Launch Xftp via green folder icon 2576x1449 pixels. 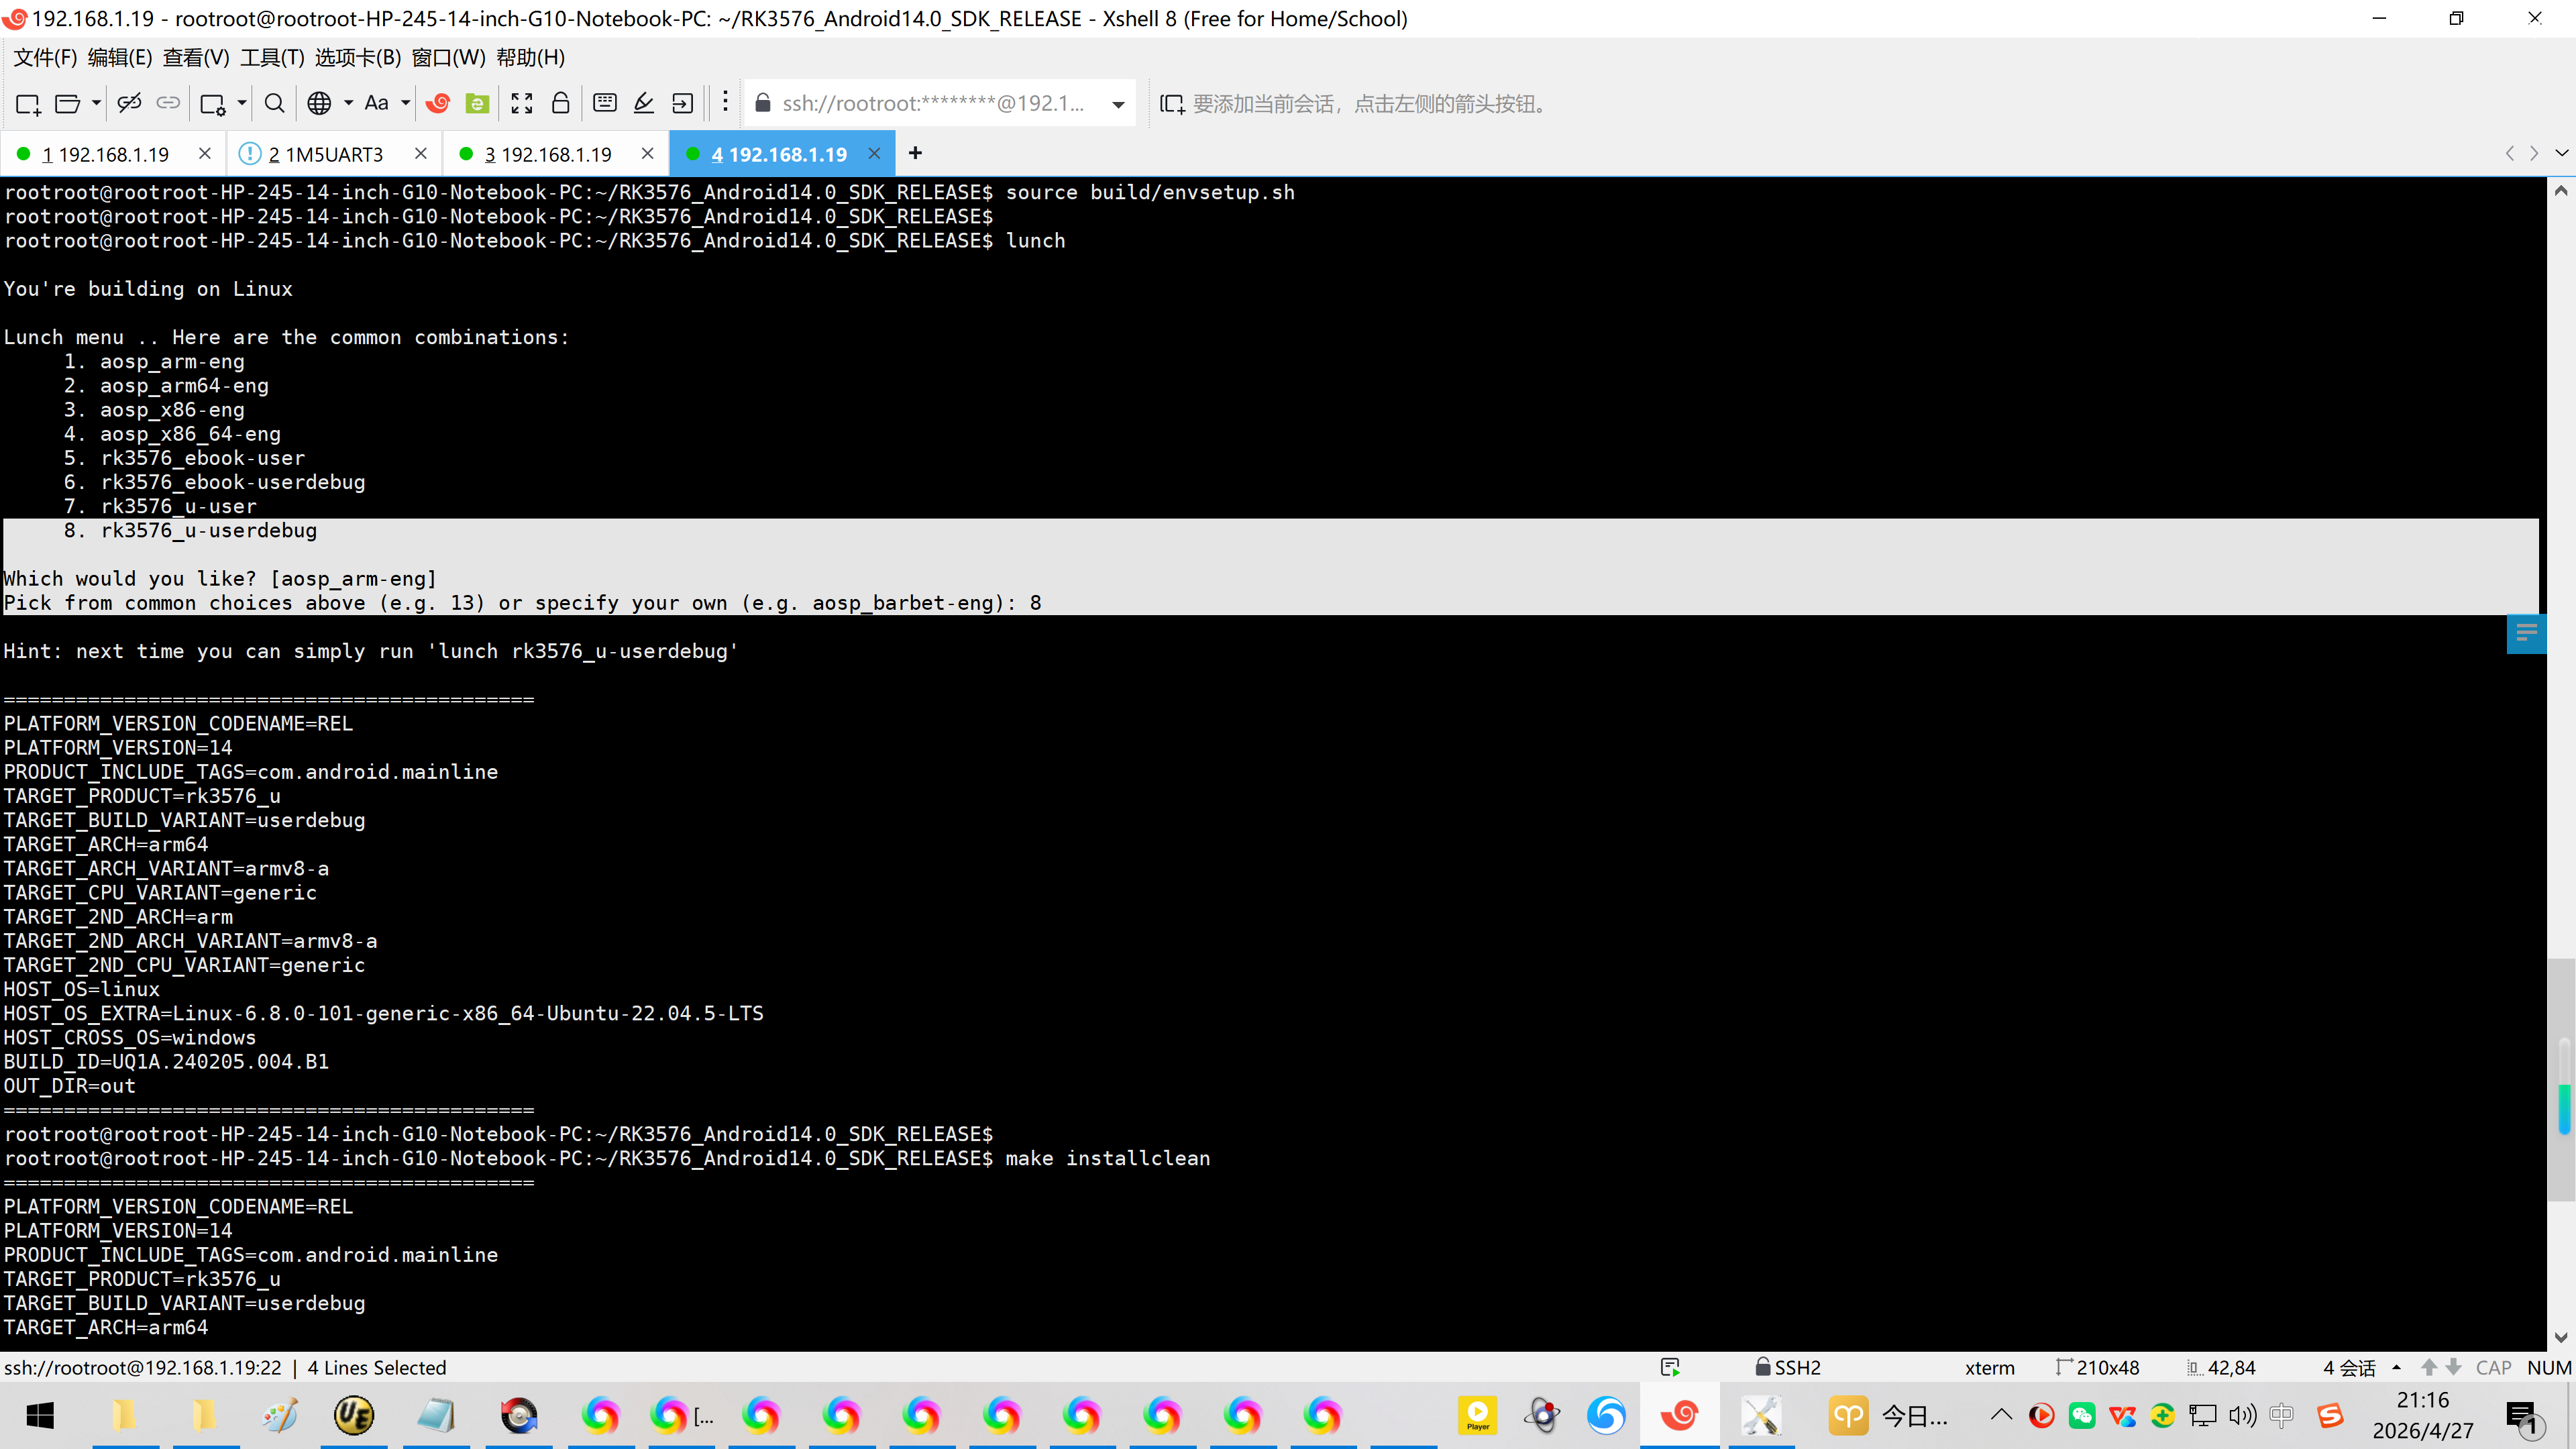coord(478,103)
